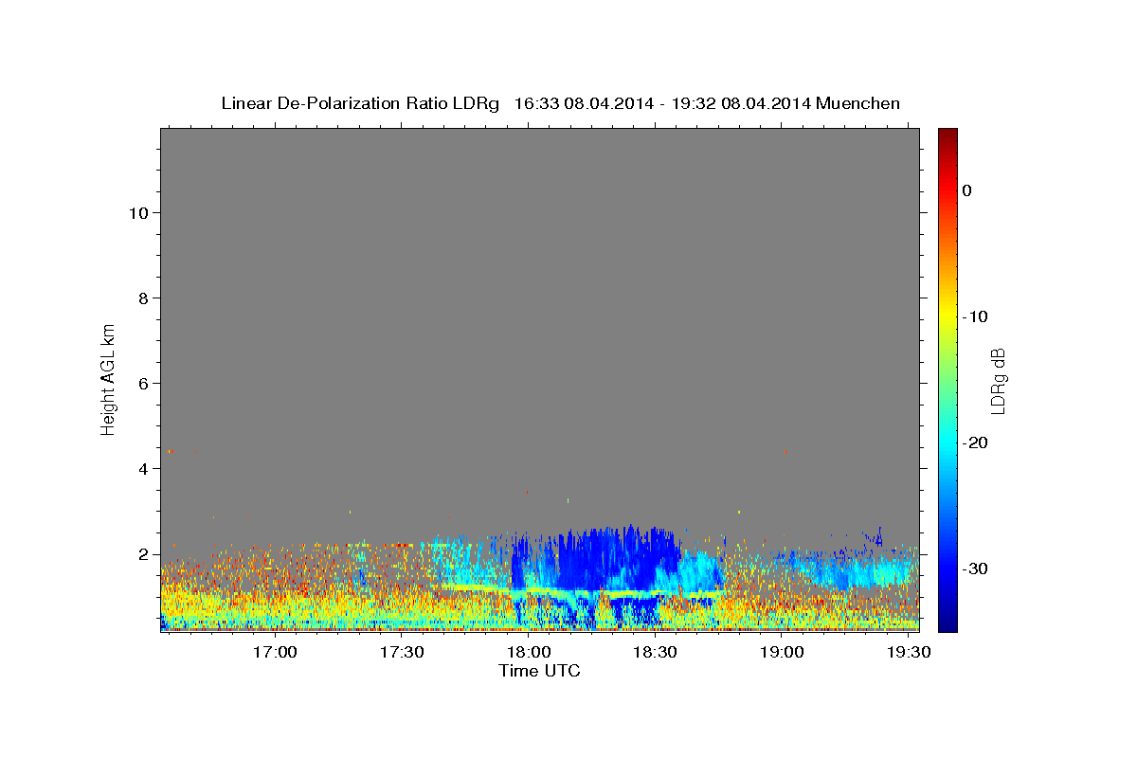Click the height tick label 8
The image size is (1137, 758).
(x=143, y=298)
